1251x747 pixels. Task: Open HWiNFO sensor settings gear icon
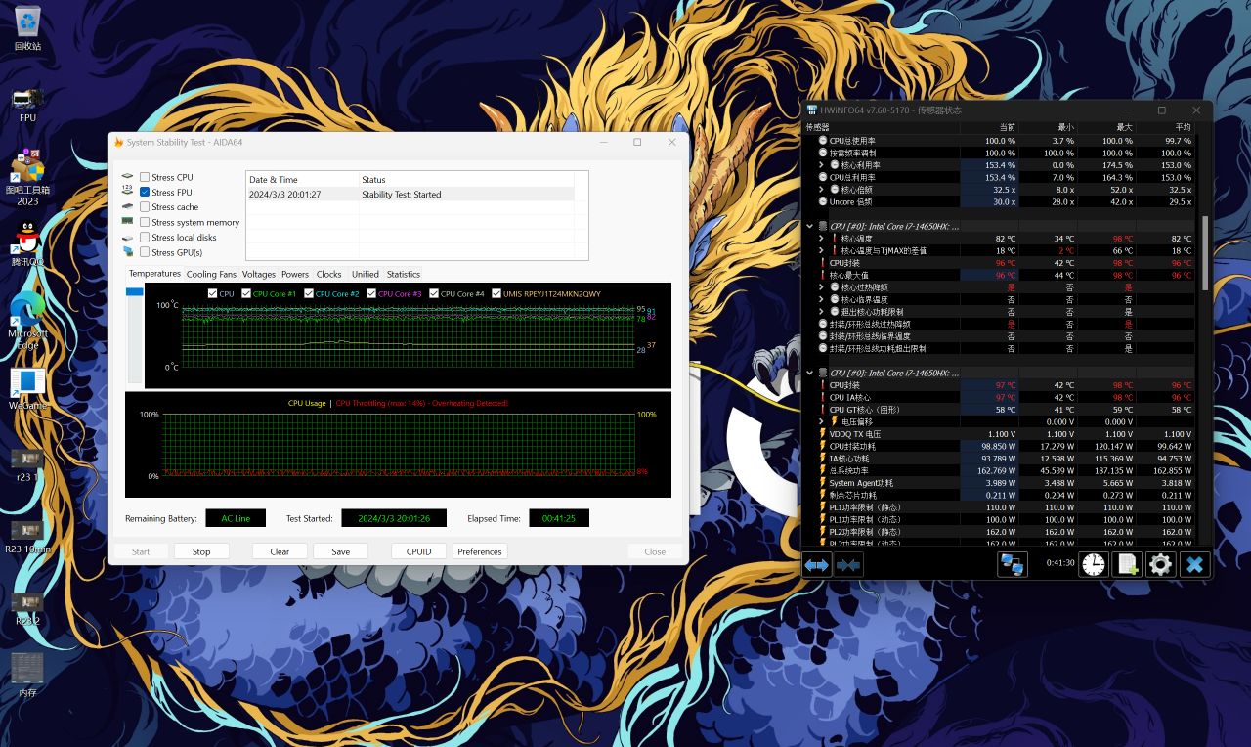click(x=1160, y=564)
